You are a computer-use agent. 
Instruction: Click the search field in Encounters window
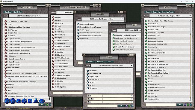21,105
